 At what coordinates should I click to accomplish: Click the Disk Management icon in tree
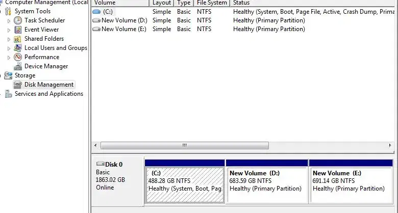tap(18, 85)
